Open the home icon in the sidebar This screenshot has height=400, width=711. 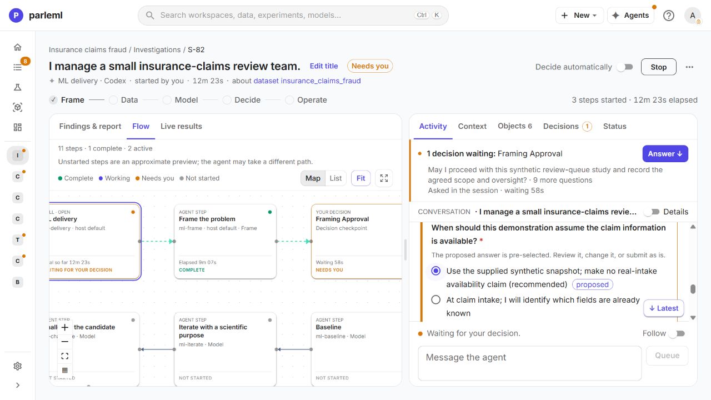pos(17,47)
